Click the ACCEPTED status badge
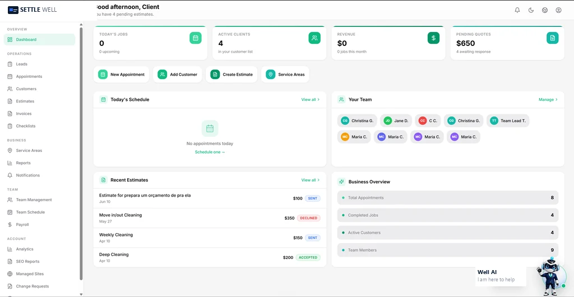 (x=308, y=258)
